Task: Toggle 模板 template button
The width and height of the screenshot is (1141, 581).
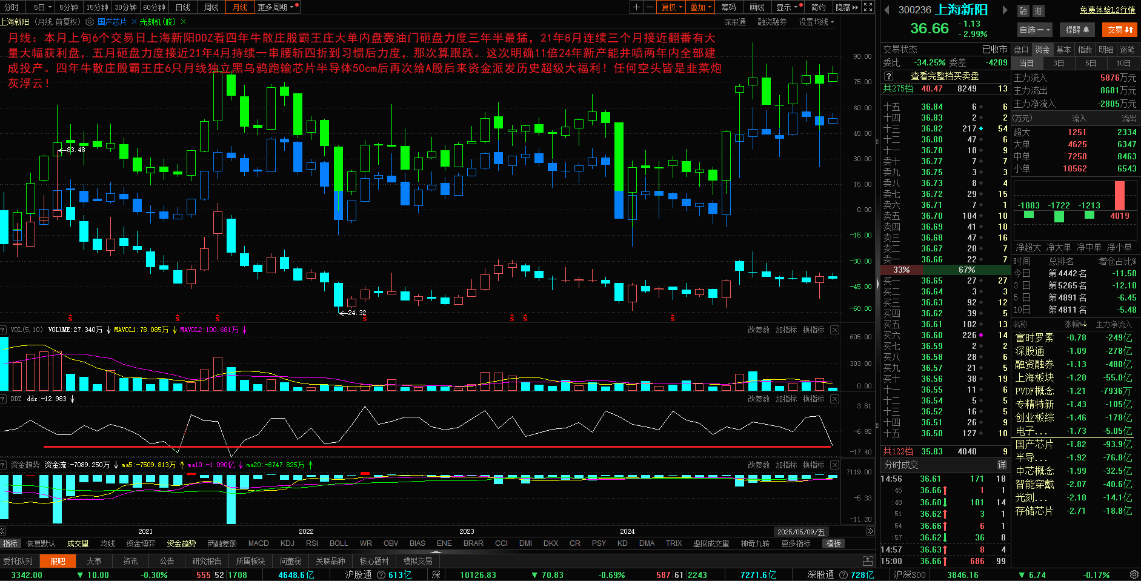Action: point(834,543)
